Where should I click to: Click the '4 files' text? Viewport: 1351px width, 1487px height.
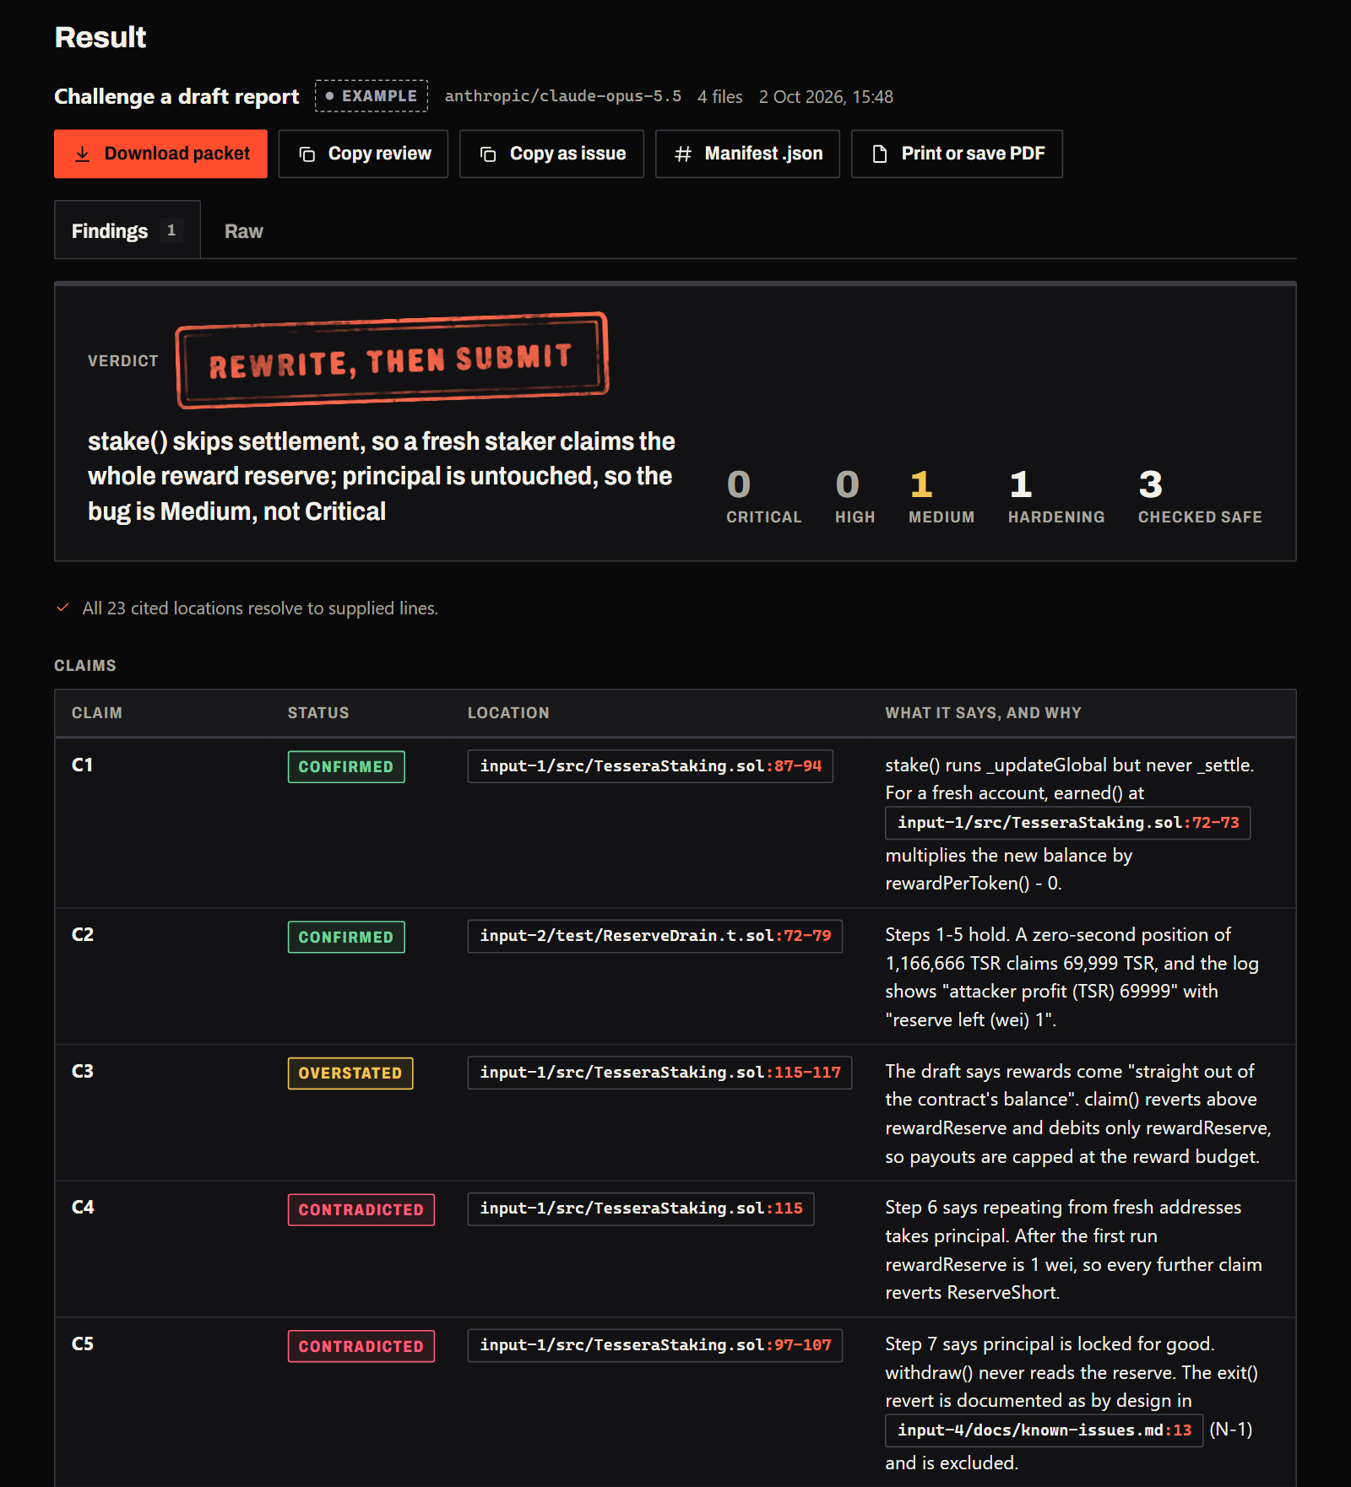720,97
